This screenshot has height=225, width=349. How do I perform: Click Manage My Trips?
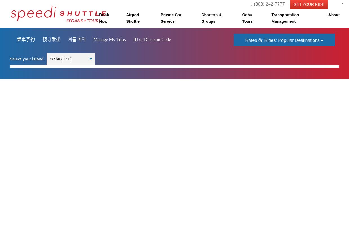point(109,39)
